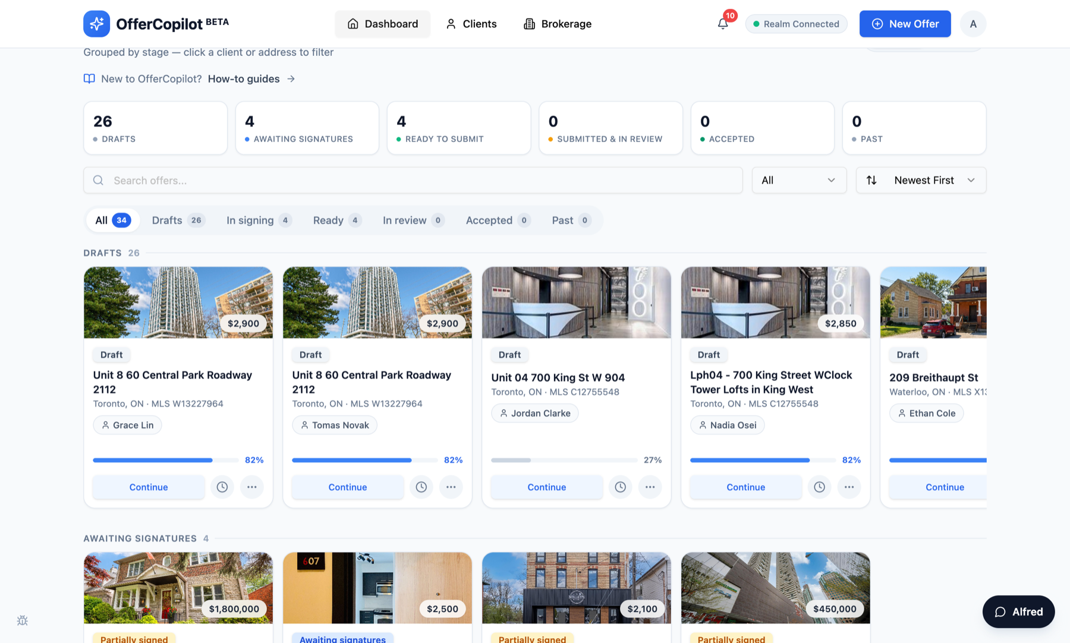Click the search magnifier icon
Viewport: 1070px width, 643px height.
[x=99, y=180]
